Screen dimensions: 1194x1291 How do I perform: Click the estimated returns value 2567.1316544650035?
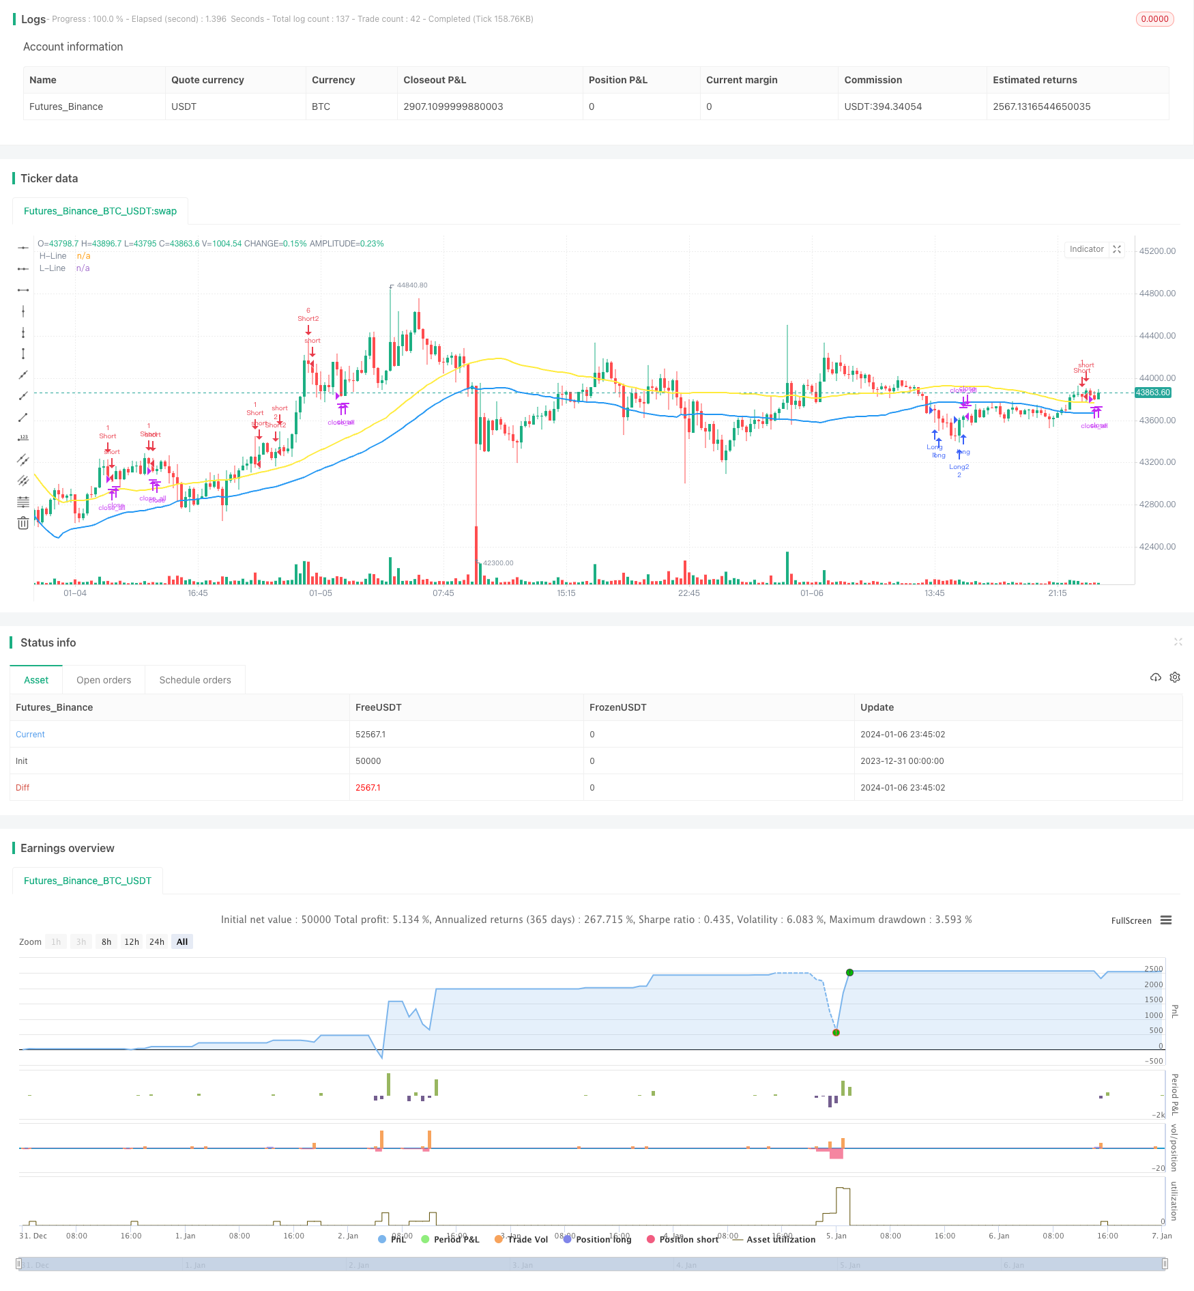[1041, 107]
